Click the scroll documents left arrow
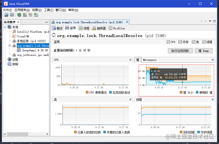The image size is (219, 144). click(201, 21)
